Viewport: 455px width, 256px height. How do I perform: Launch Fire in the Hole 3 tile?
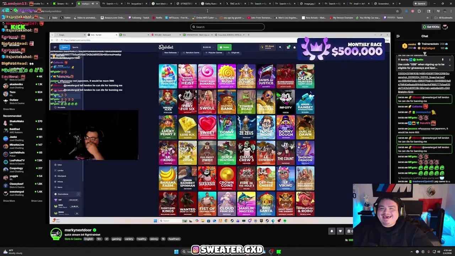pos(246,178)
